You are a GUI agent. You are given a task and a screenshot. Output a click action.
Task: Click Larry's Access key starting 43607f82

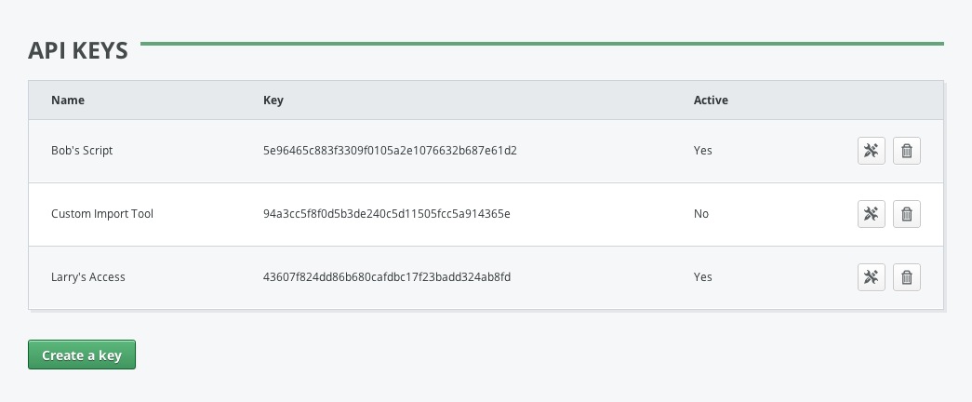pos(388,277)
